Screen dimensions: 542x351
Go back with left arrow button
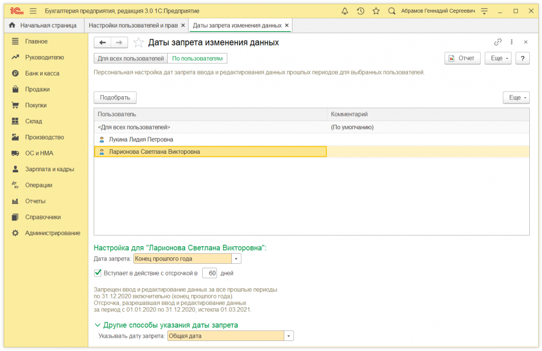tap(103, 43)
